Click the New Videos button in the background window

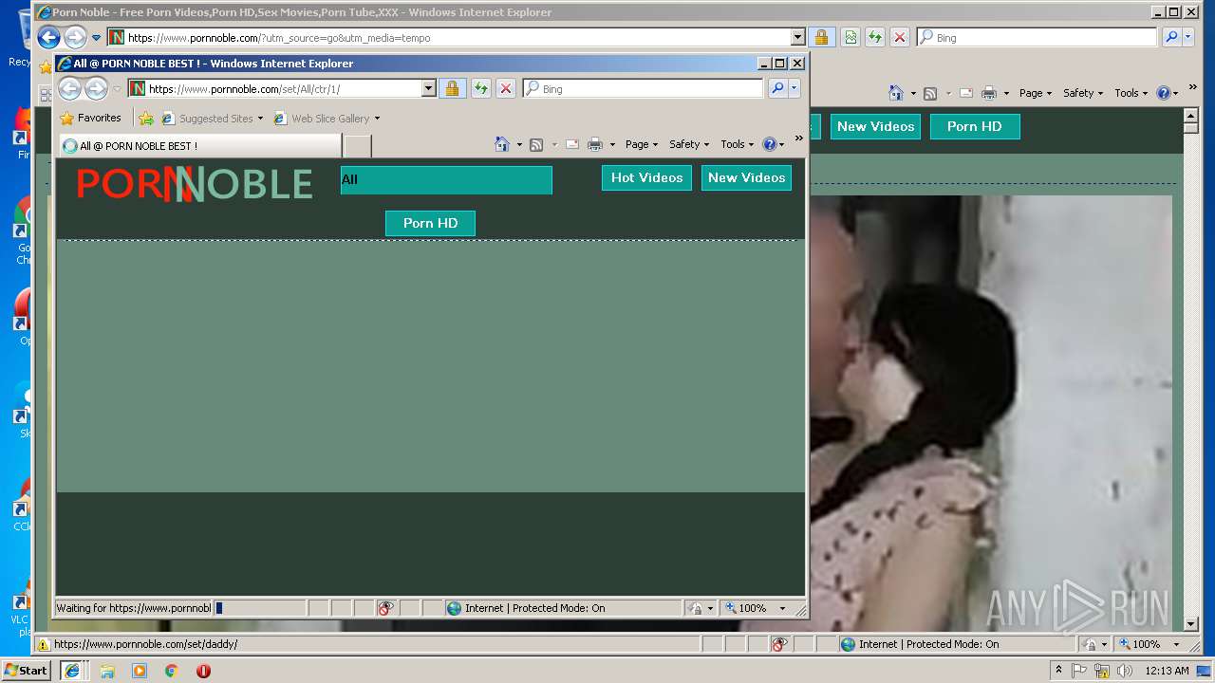(875, 127)
